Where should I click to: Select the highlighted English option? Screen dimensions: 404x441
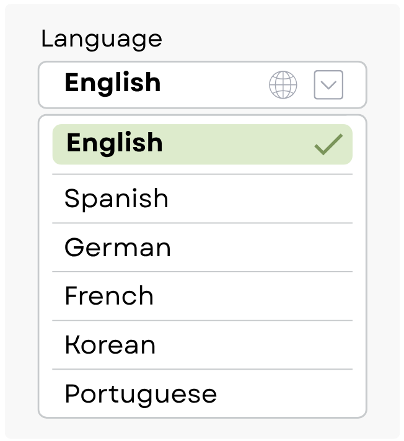click(186, 144)
